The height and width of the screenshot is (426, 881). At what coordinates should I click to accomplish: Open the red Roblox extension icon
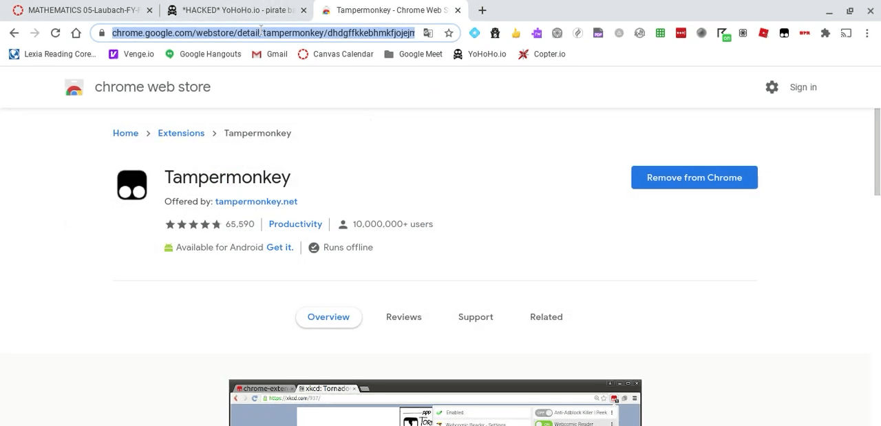tap(763, 33)
